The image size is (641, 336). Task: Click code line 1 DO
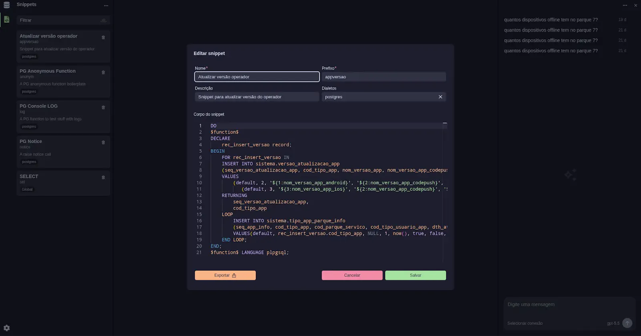coord(214,126)
